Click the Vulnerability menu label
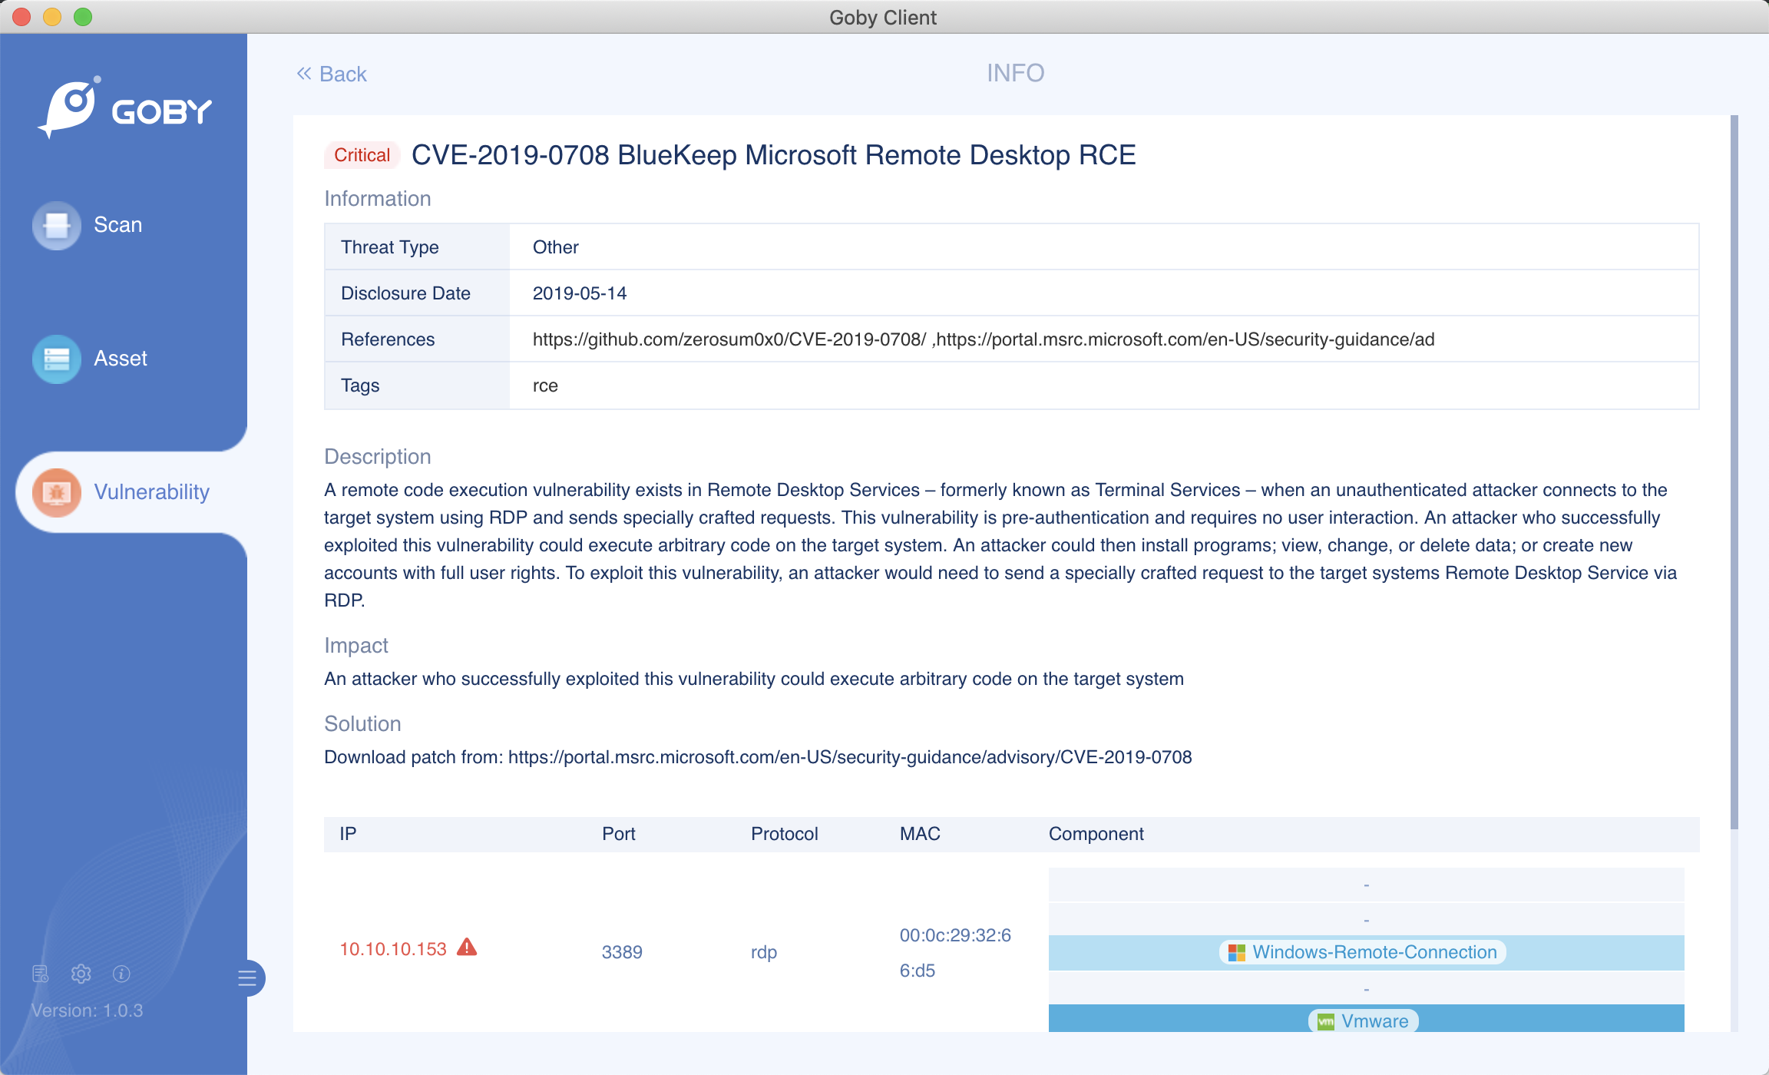The width and height of the screenshot is (1769, 1075). [x=151, y=492]
